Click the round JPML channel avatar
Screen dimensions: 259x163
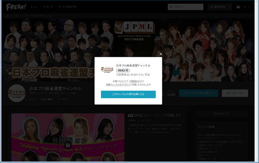pos(17,93)
